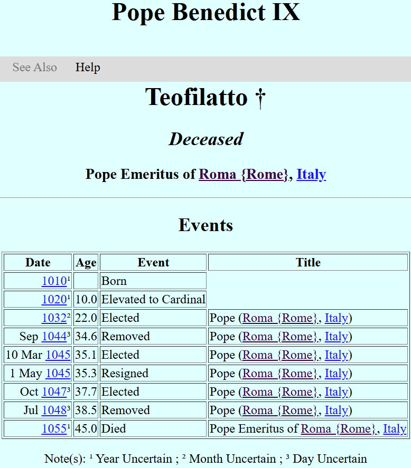Image resolution: width=411 pixels, height=468 pixels.
Task: Open Italy link in Pope Emeritus heading
Action: (x=311, y=174)
